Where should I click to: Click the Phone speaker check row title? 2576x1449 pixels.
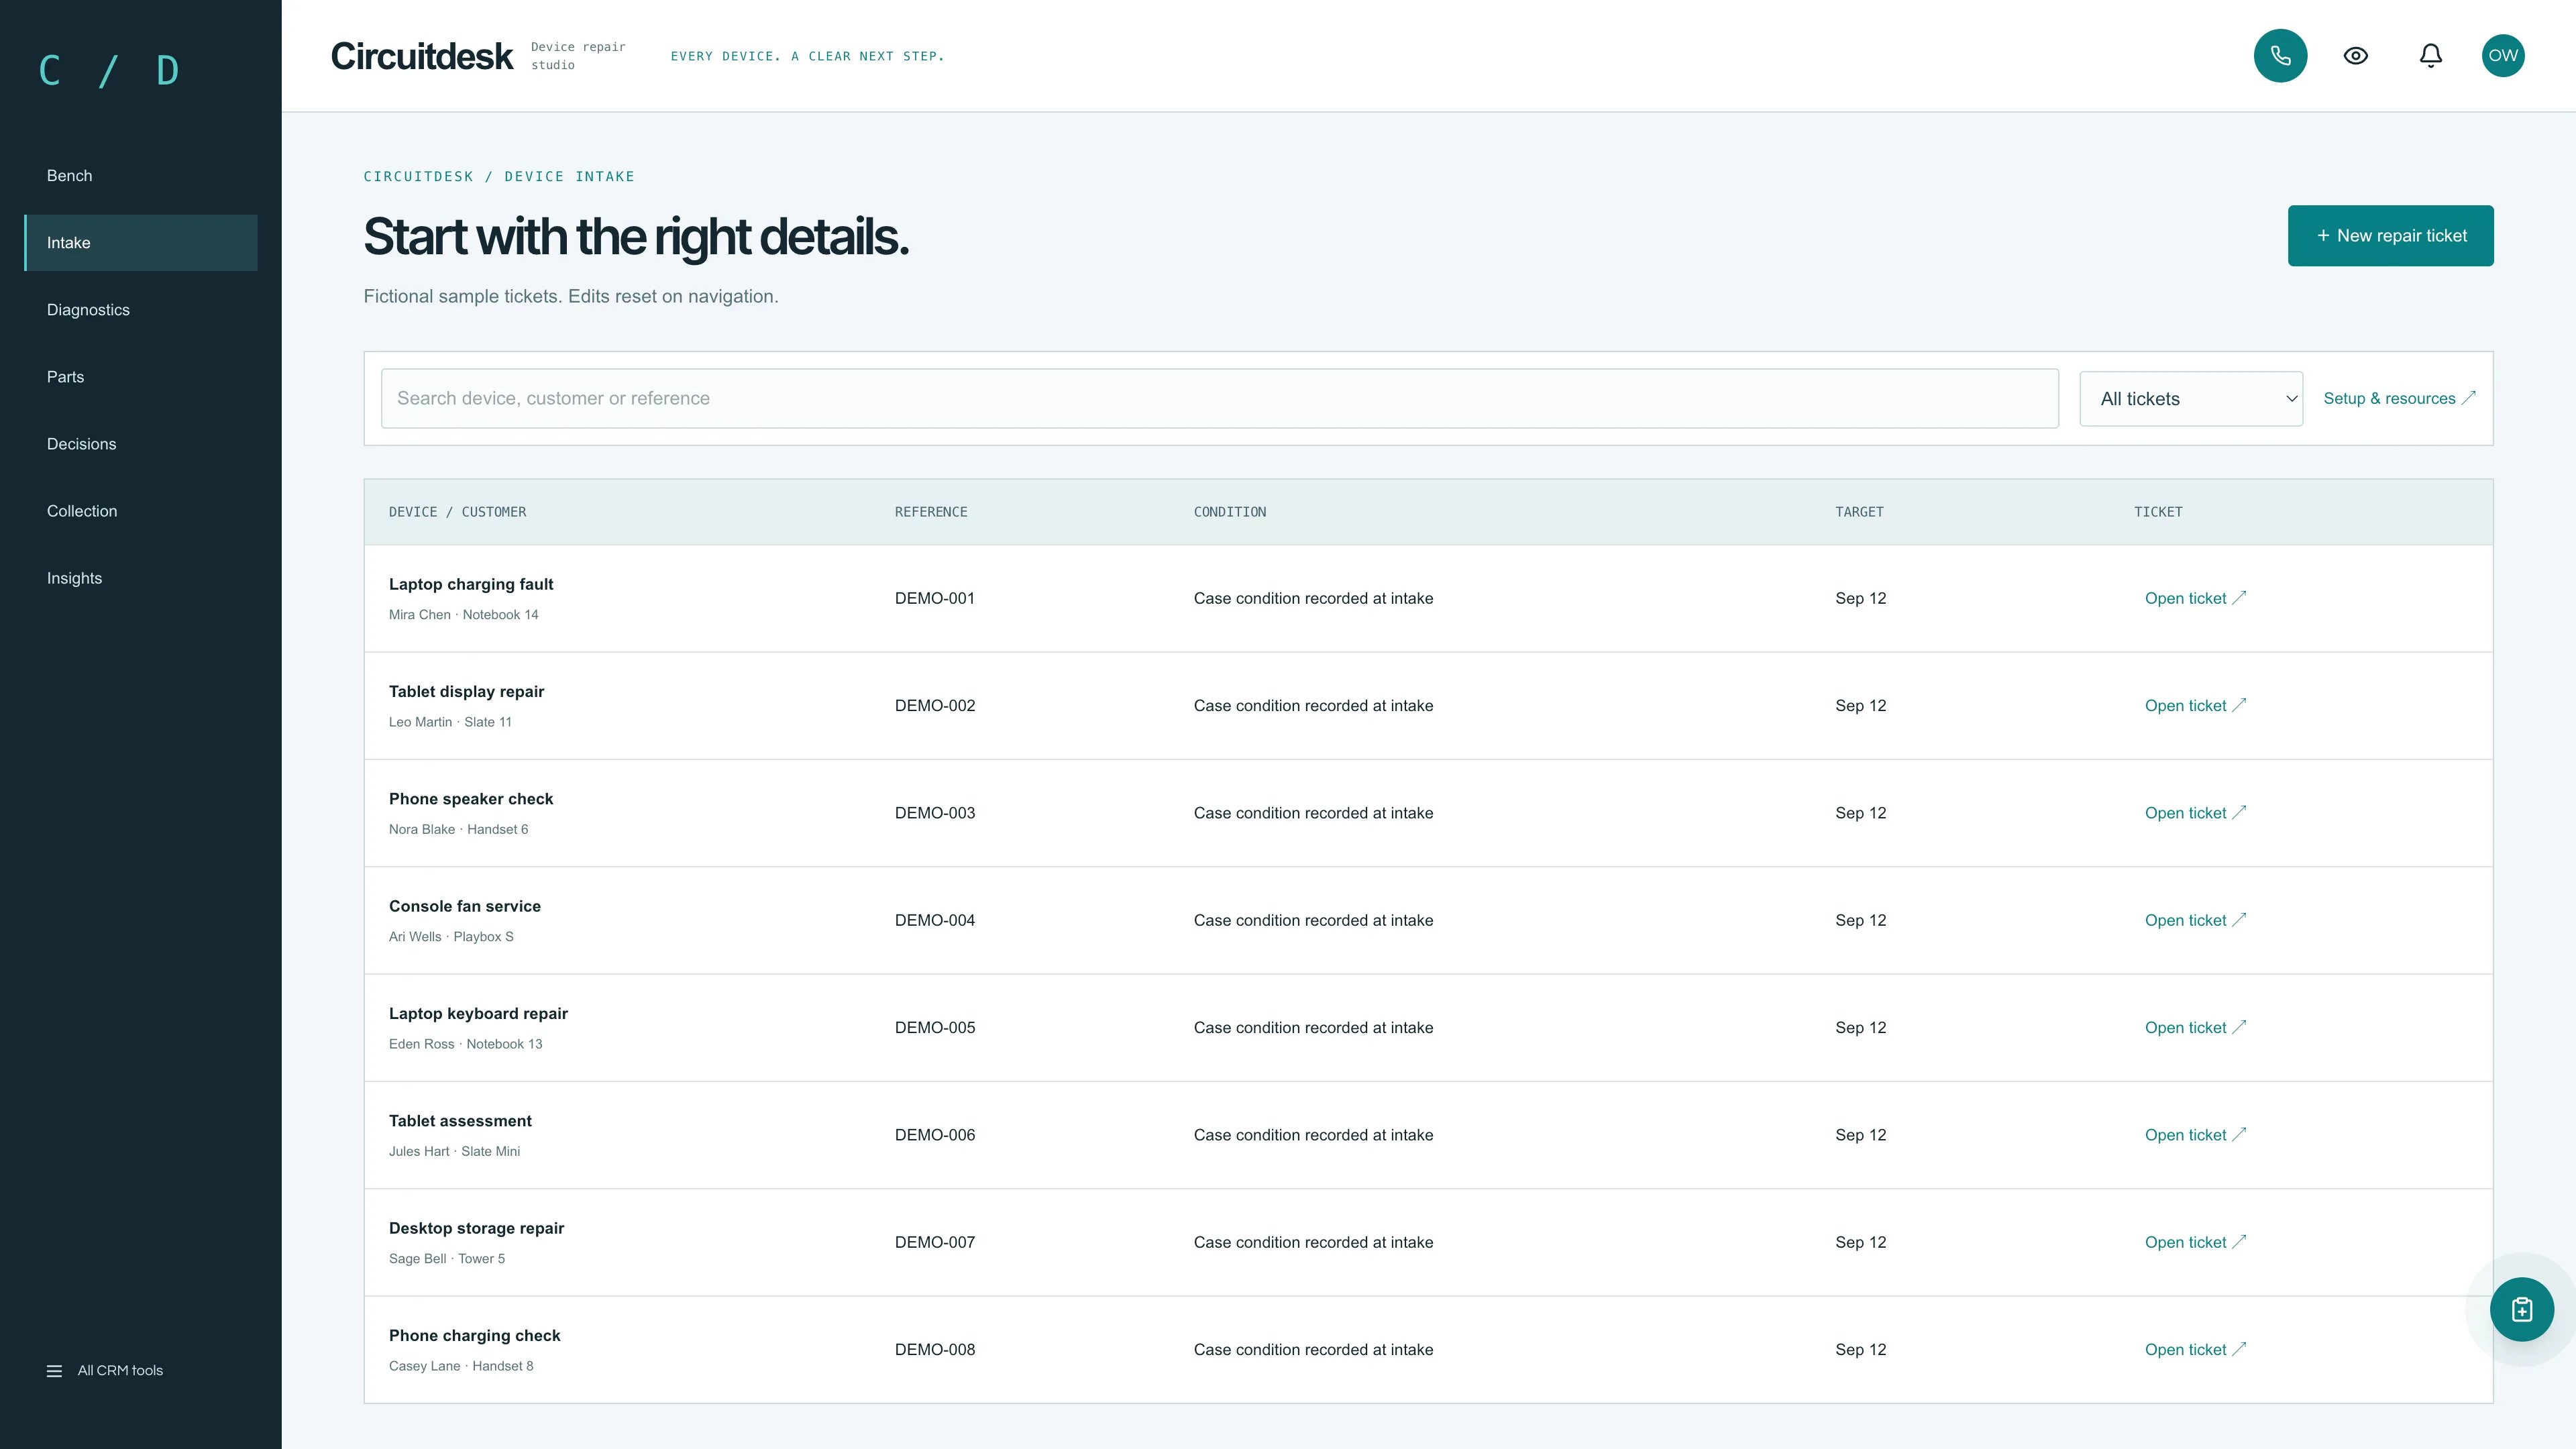pyautogui.click(x=471, y=799)
